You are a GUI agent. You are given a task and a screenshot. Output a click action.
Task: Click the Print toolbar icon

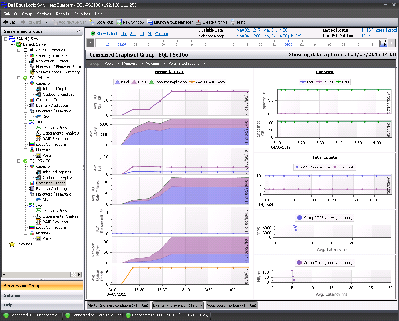(x=233, y=22)
